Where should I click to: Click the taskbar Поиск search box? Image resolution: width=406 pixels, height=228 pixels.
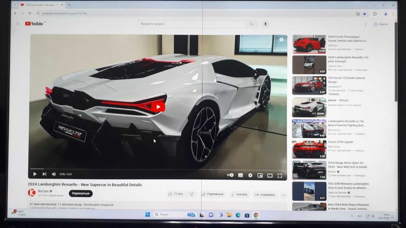point(175,215)
